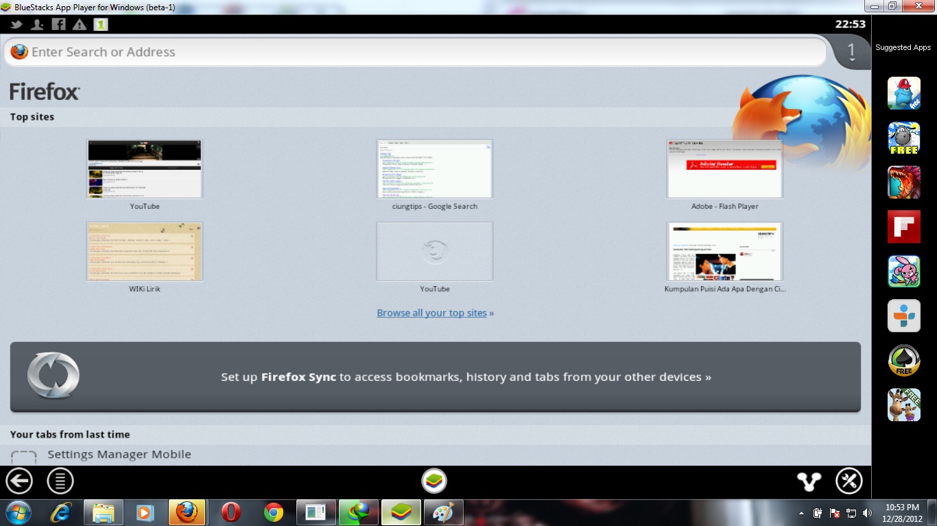This screenshot has width=937, height=526.
Task: Open Settings Manager Mobile tab from last time
Action: pyautogui.click(x=119, y=455)
